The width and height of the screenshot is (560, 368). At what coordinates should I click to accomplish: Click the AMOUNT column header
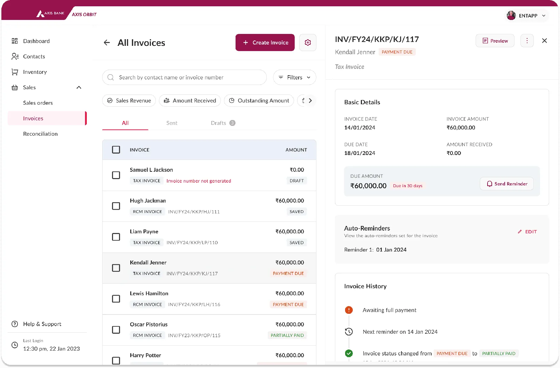click(296, 150)
